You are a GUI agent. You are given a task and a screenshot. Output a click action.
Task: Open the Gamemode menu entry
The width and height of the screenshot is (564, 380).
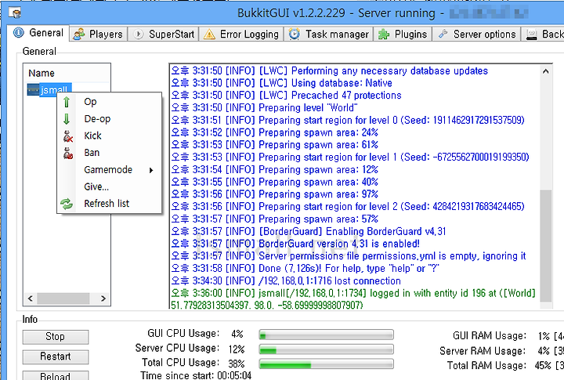tap(108, 169)
